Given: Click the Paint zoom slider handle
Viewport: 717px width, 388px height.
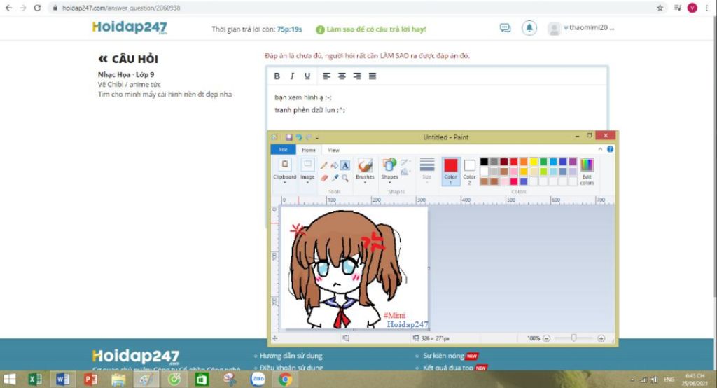Looking at the screenshot, I should click(573, 338).
